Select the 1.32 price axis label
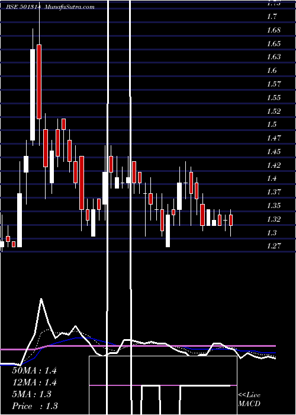 click(x=274, y=219)
